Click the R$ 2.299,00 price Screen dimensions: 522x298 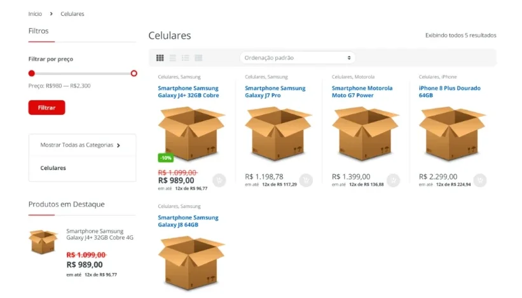coord(438,176)
